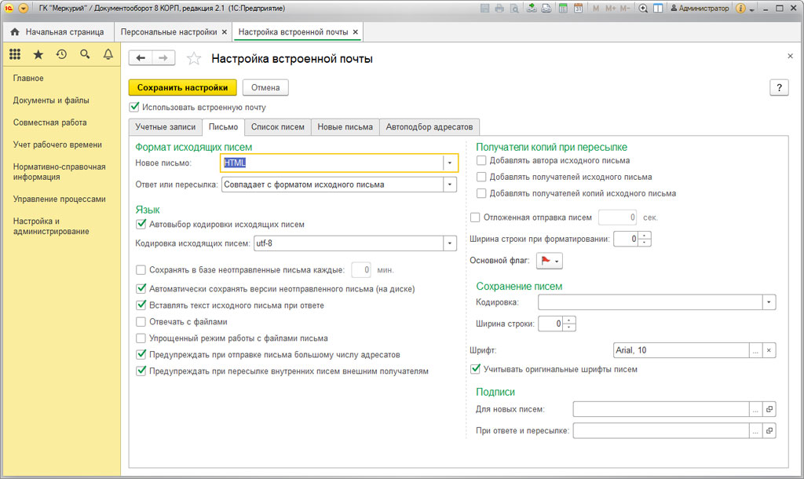Enable 'Отвечать с файлами' checkbox
The image size is (804, 479).
point(141,321)
